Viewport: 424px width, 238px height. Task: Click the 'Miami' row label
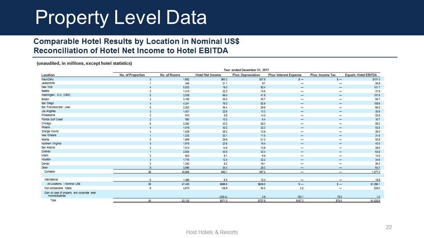[x=45, y=155]
